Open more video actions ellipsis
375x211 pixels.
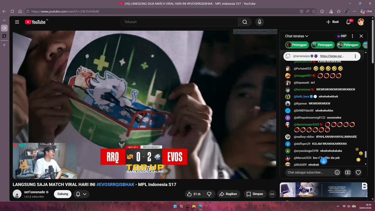point(272,194)
